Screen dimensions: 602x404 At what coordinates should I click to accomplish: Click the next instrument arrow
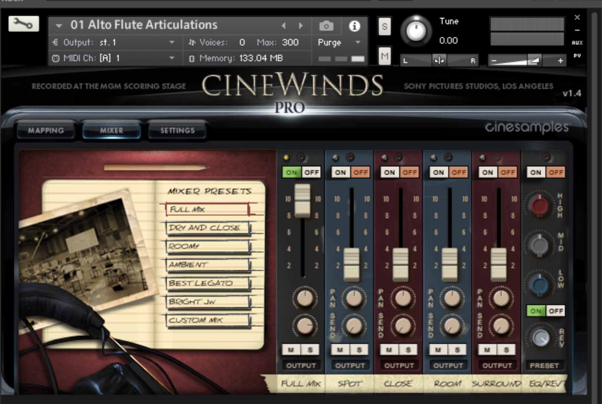300,26
